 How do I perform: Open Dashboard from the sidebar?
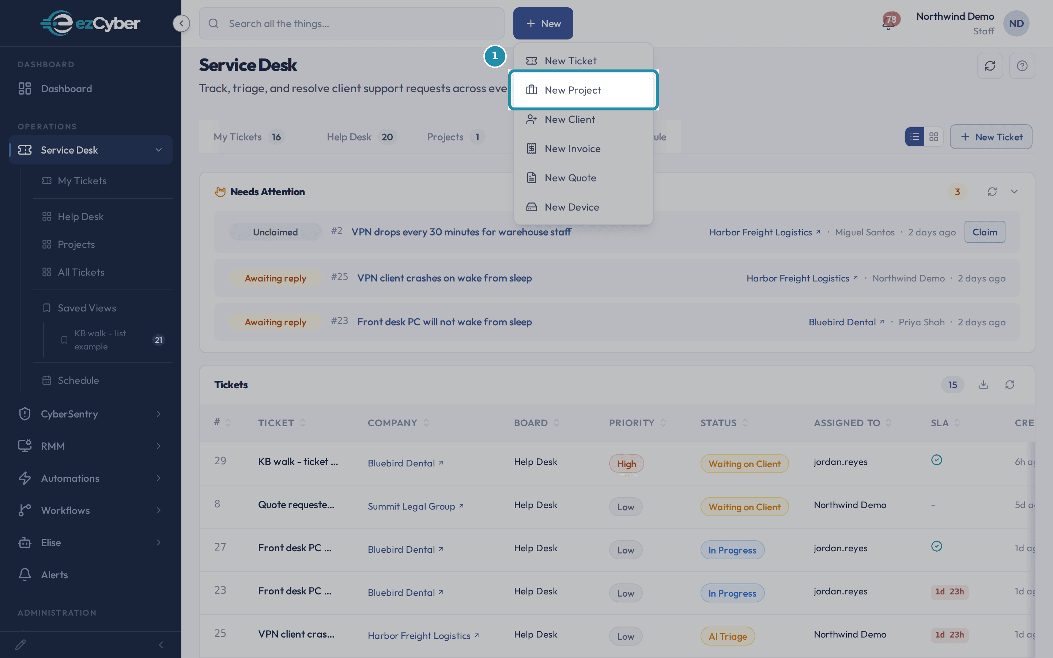point(91,89)
